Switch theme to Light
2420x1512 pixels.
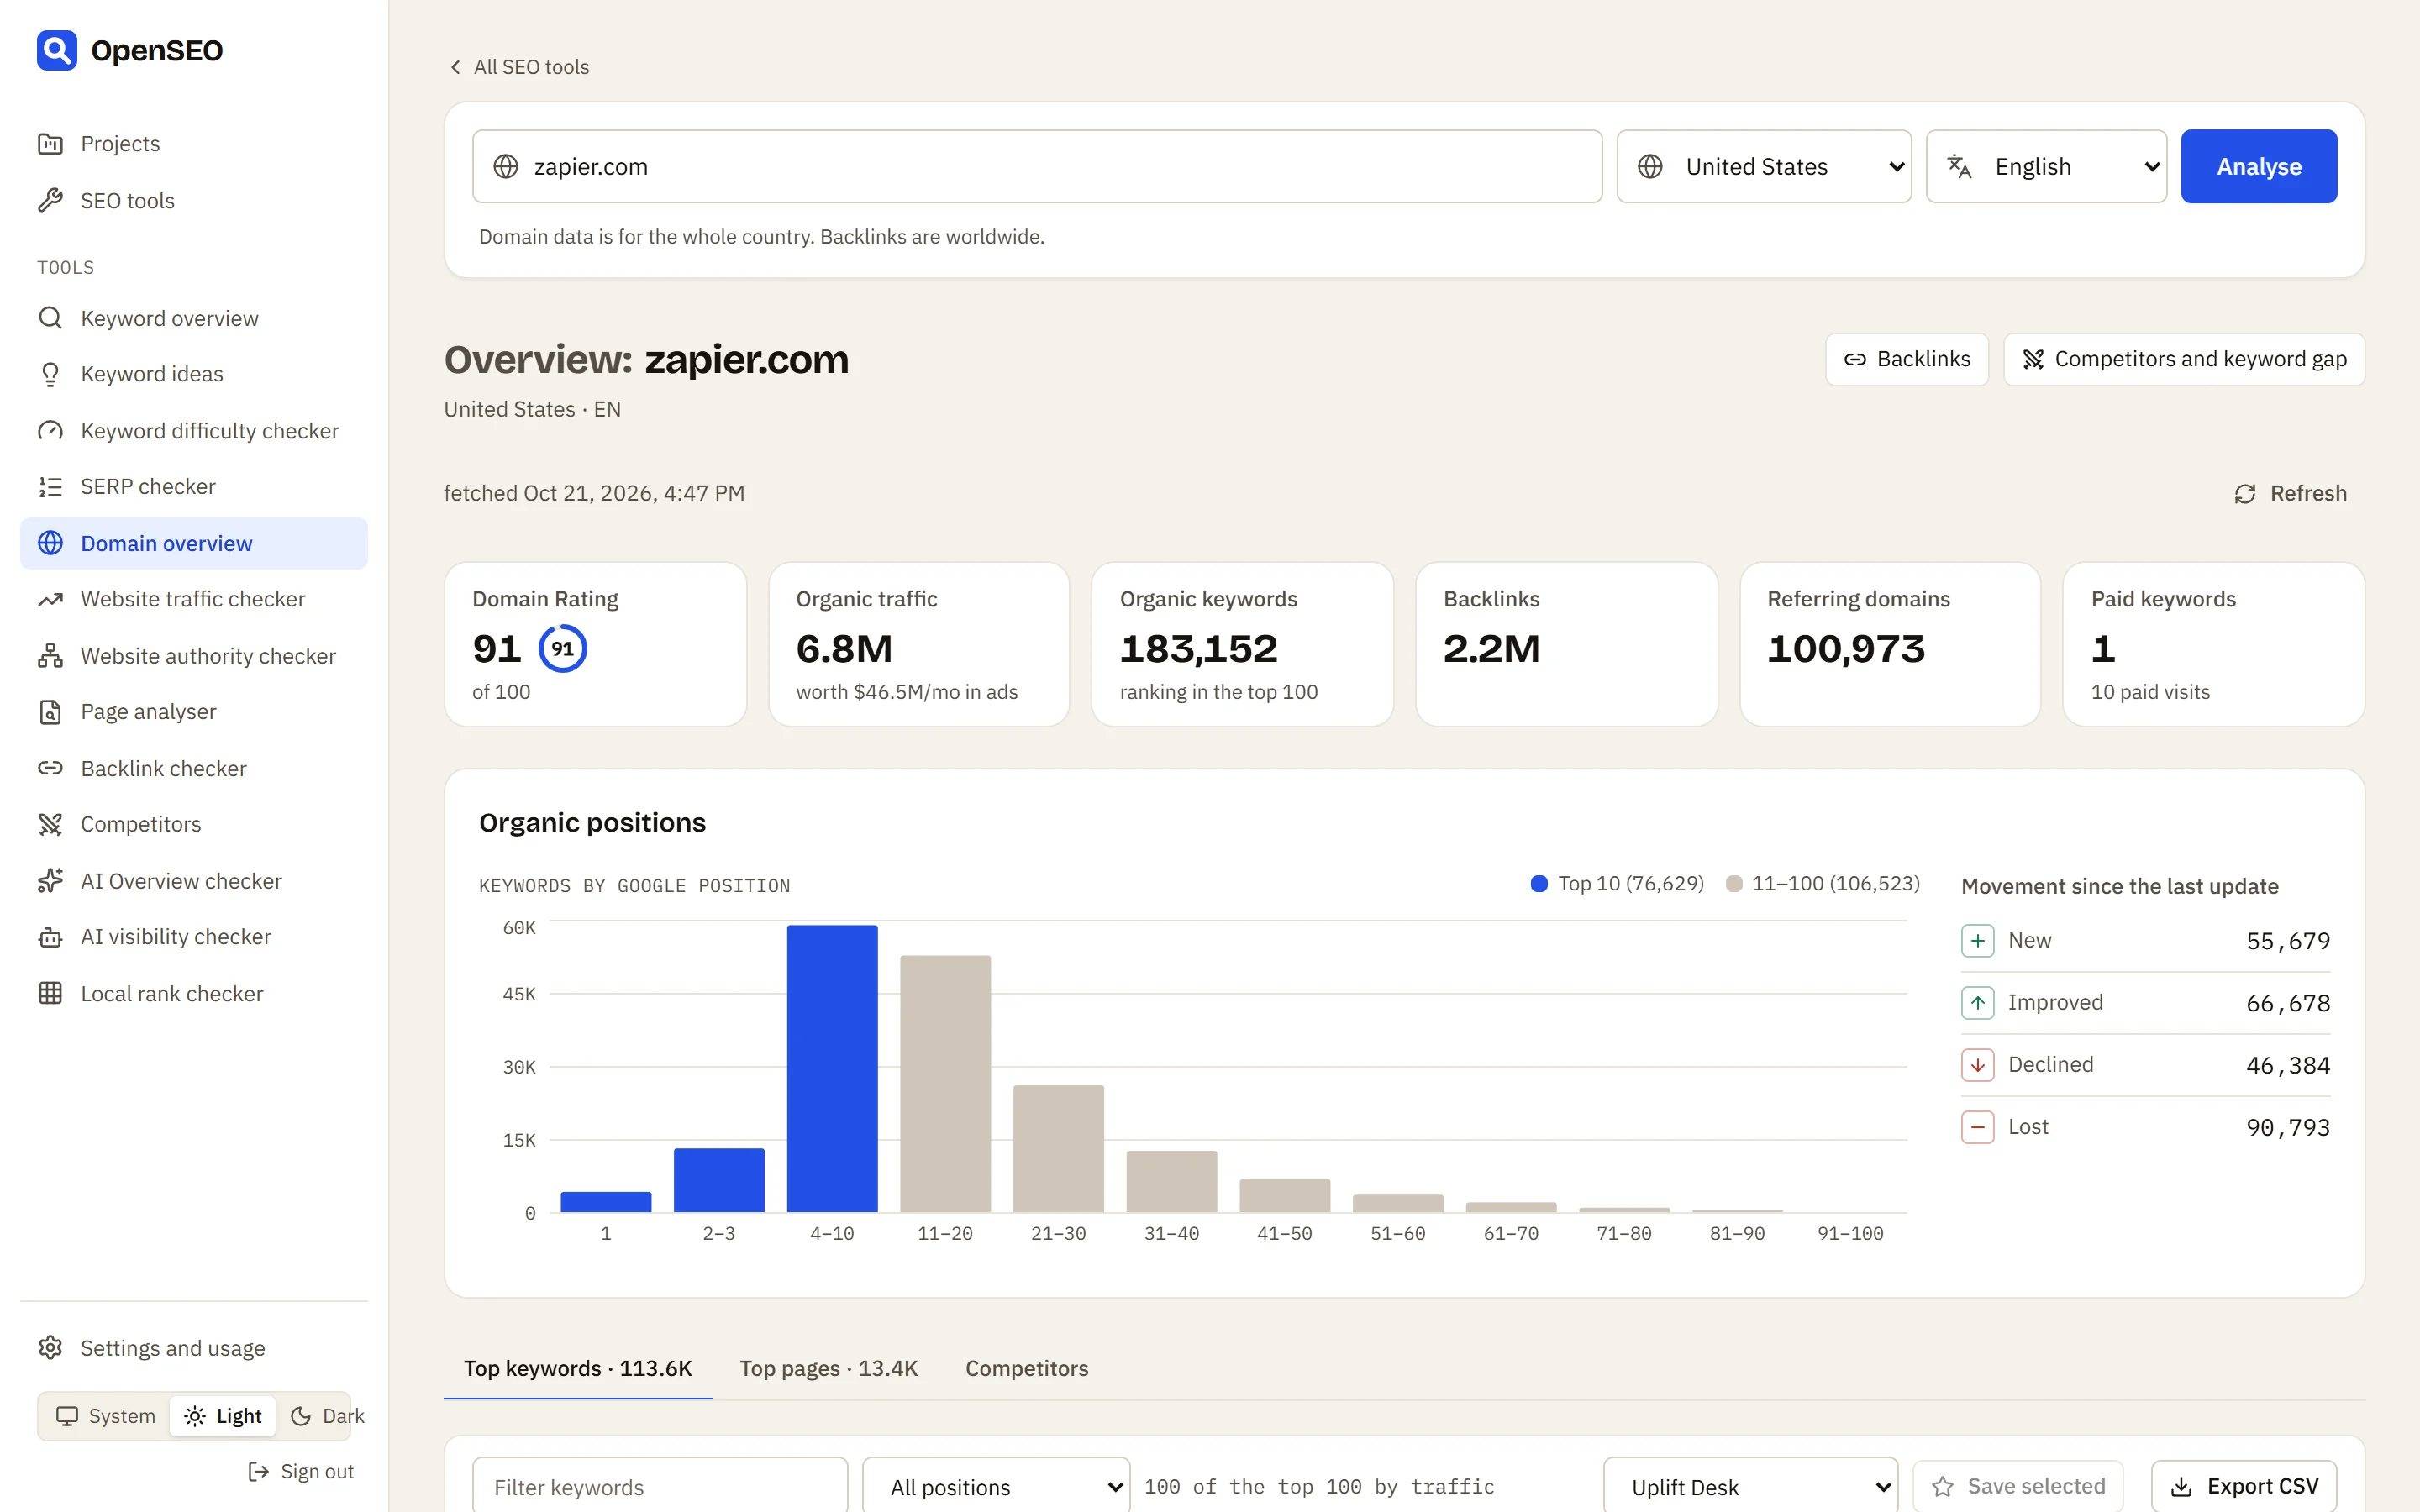tap(223, 1416)
